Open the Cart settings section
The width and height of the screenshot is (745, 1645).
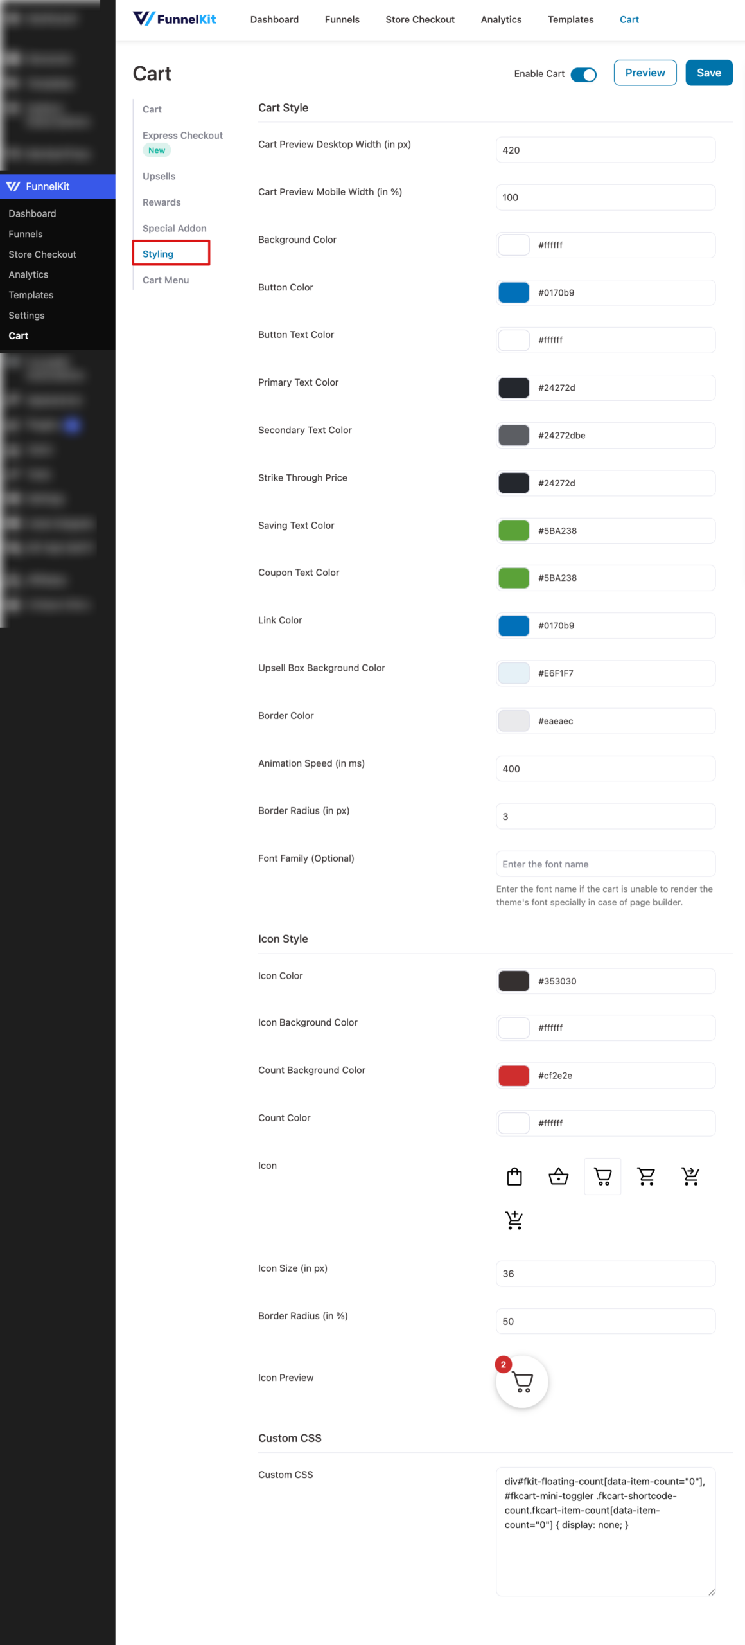click(x=152, y=109)
